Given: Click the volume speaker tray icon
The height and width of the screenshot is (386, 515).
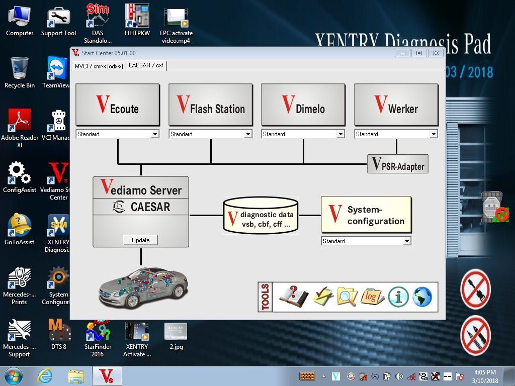Looking at the screenshot, I should click(x=399, y=376).
